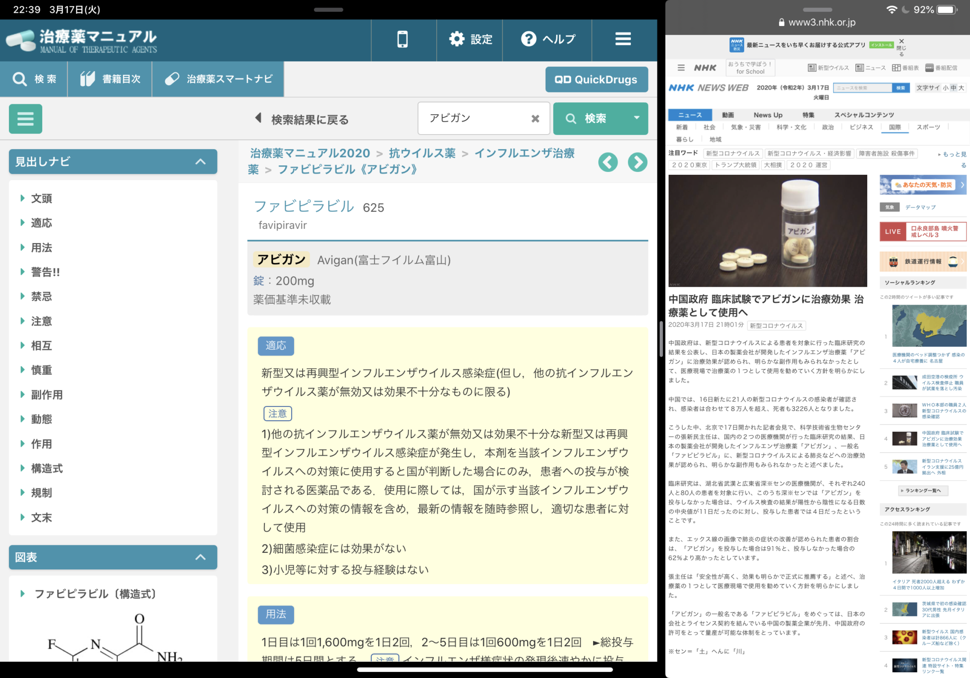Jump to 副作用 in heading navigation
970x678 pixels.
pos(46,395)
